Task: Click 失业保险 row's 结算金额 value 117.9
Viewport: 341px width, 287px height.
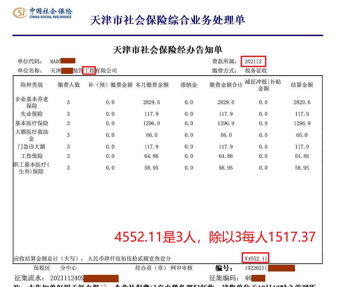Action: pyautogui.click(x=302, y=114)
